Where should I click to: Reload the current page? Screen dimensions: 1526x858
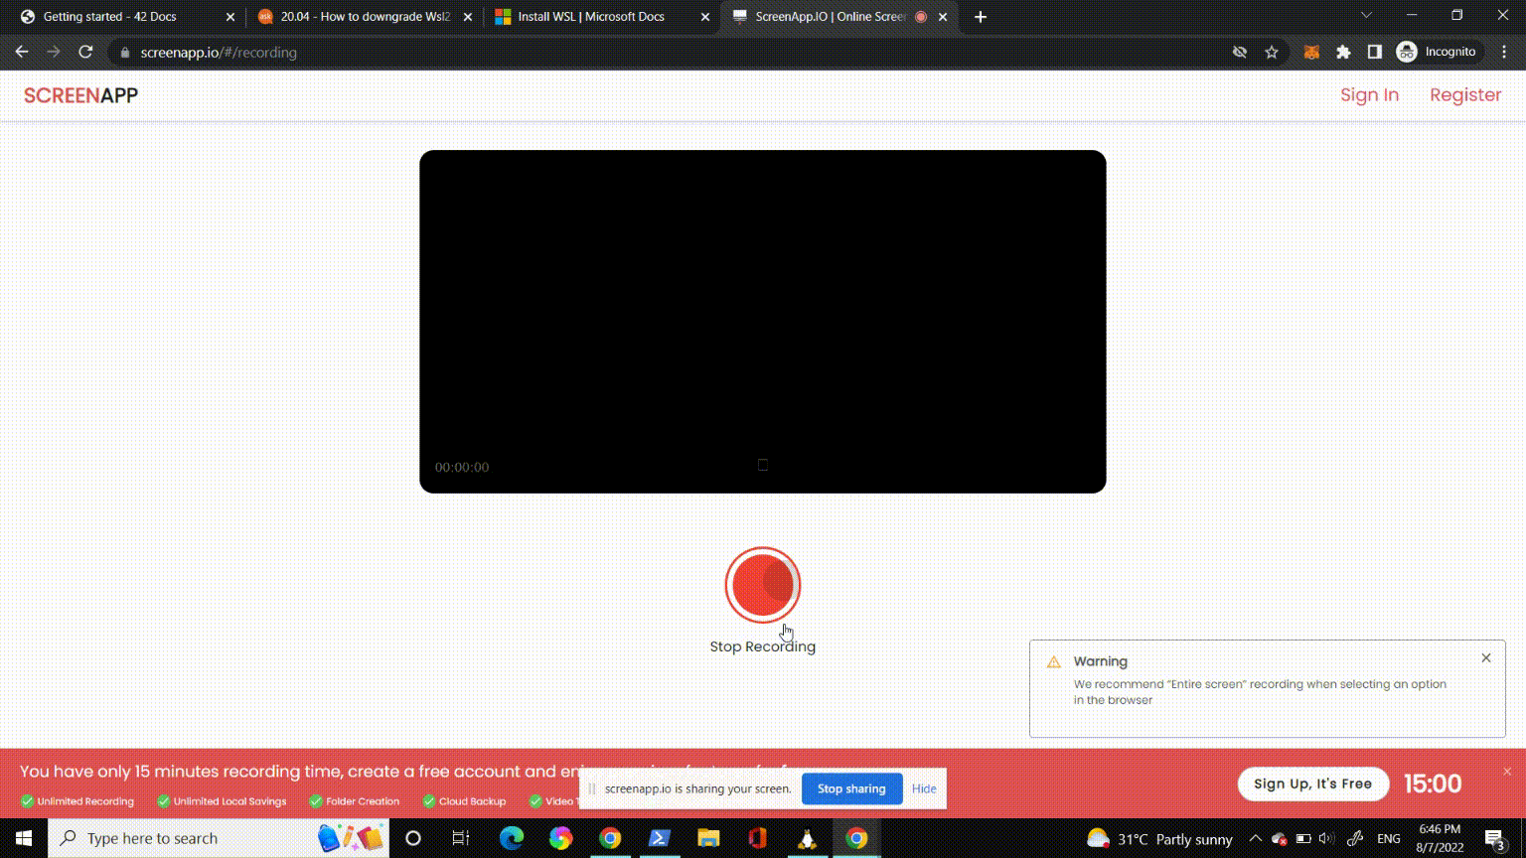pos(85,52)
